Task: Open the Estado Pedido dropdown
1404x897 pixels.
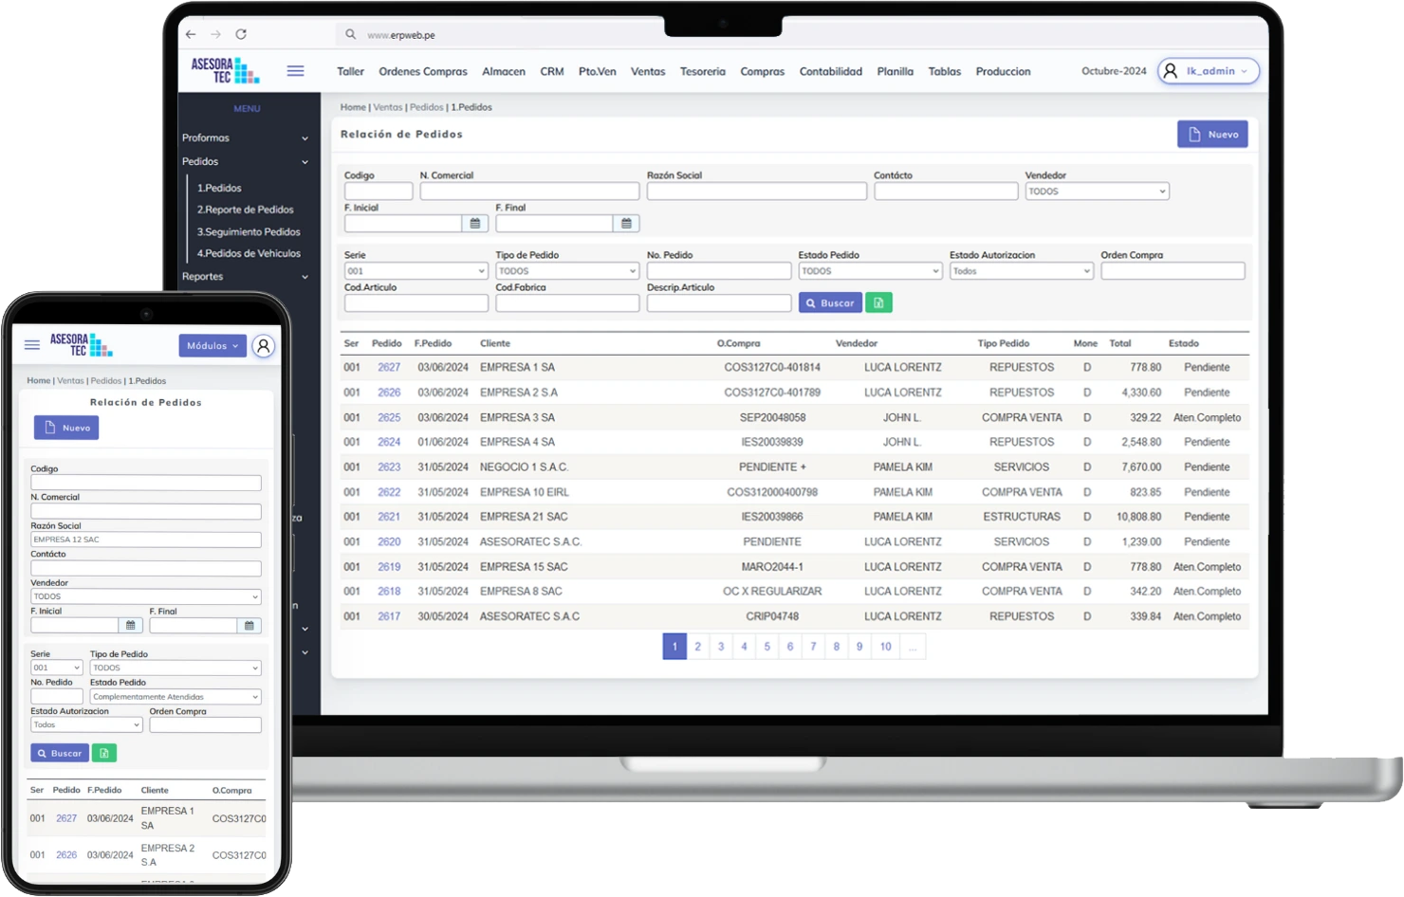Action: pos(870,271)
